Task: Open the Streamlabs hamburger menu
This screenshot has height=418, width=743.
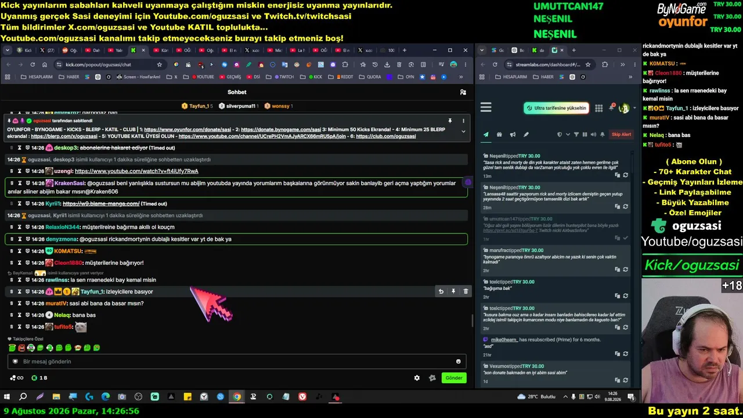Action: tap(486, 107)
